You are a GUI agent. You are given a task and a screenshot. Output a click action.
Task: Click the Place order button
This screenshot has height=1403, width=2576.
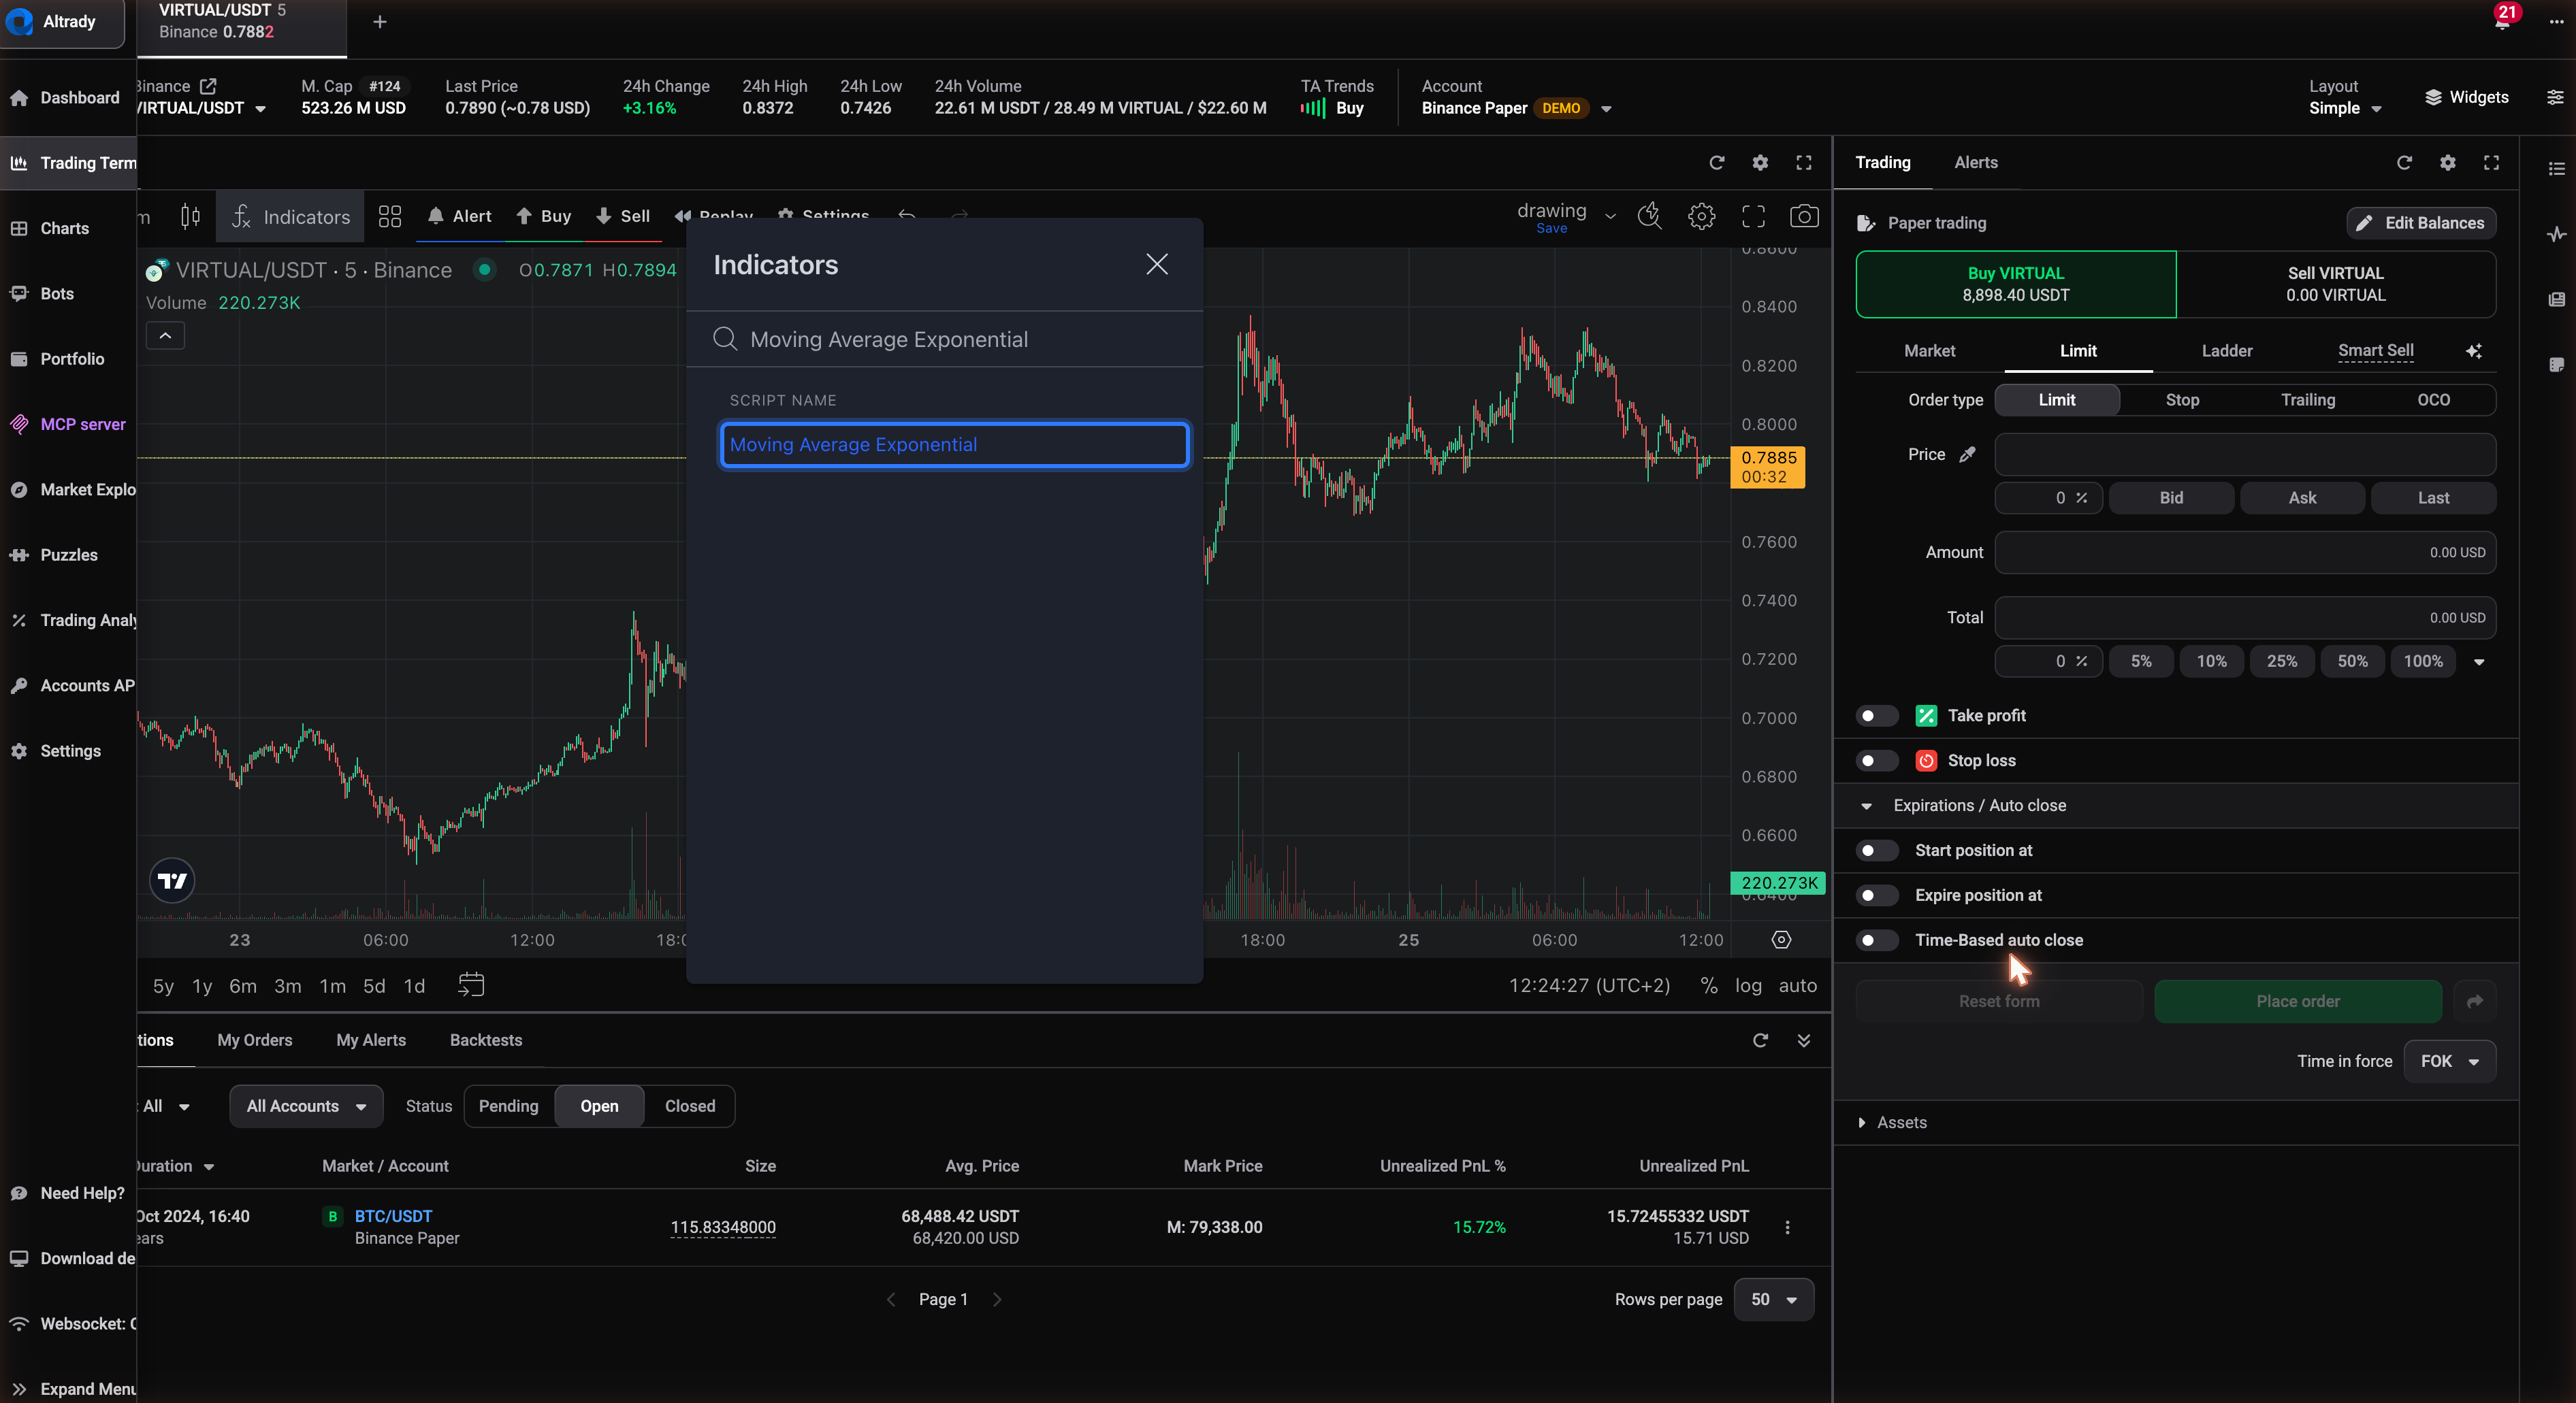[x=2298, y=1002]
